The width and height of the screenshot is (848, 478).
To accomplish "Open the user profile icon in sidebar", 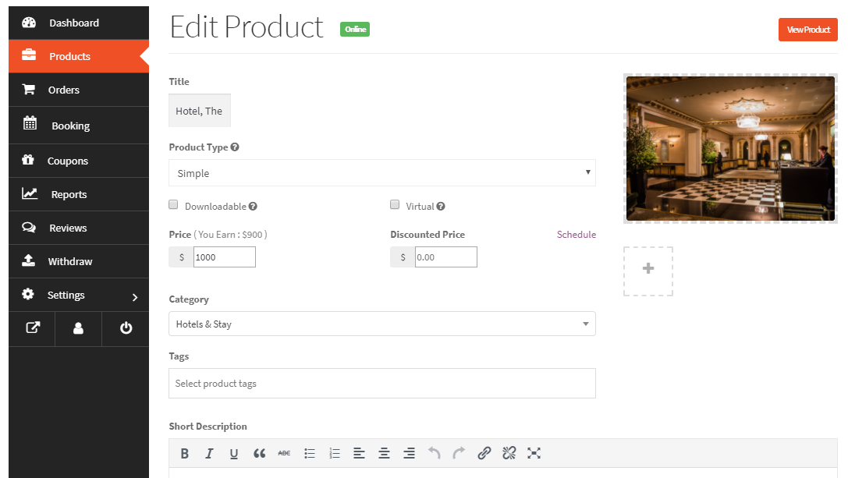I will coord(78,328).
